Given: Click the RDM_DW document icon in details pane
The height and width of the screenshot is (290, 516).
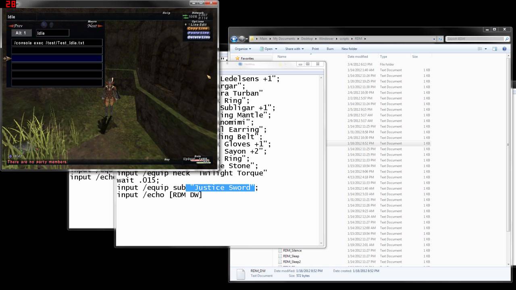Looking at the screenshot, I should 240,274.
